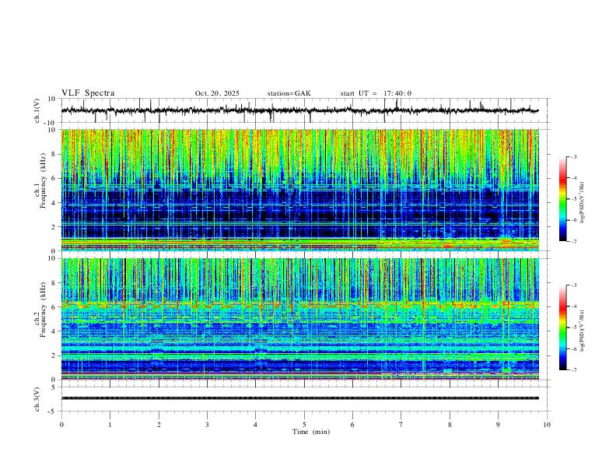Click inside the ch.2 spectrogram panel
This screenshot has height=476, width=616.
point(299,319)
